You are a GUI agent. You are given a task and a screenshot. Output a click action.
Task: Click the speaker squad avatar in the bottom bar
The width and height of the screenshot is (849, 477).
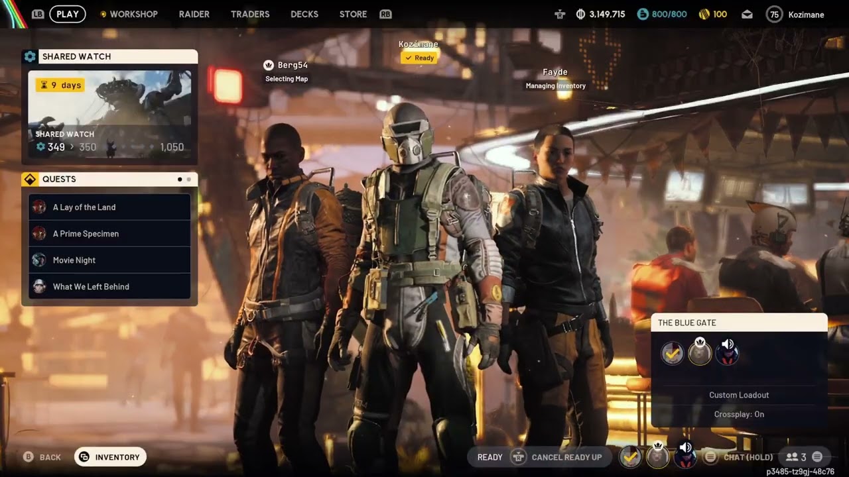tap(685, 456)
